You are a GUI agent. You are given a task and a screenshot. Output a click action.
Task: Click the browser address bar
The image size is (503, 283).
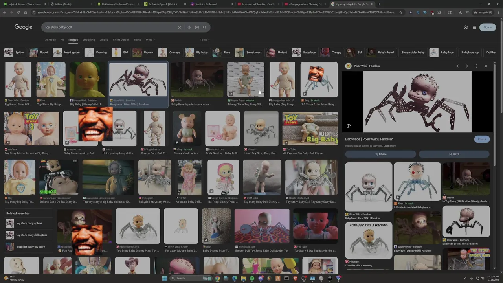click(x=216, y=12)
